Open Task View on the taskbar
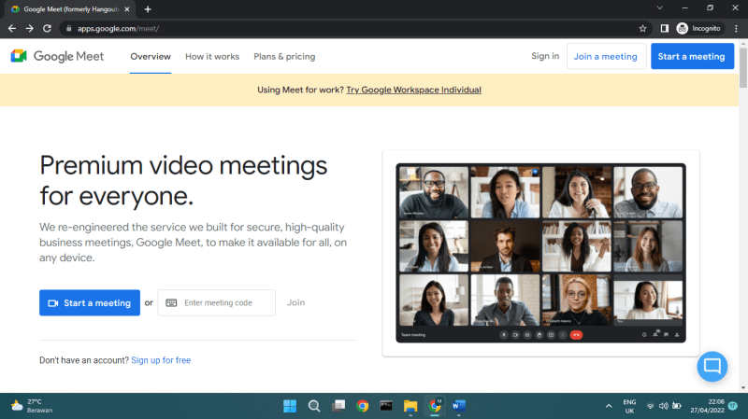Viewport: 748px width, 419px height. pos(338,406)
